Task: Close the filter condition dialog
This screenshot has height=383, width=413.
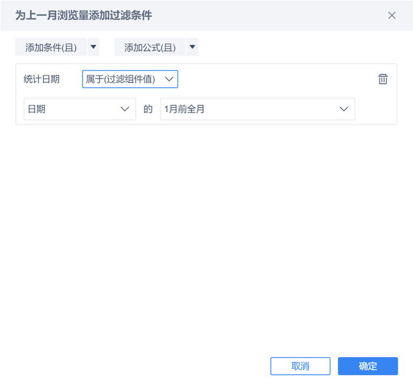Action: (x=392, y=15)
